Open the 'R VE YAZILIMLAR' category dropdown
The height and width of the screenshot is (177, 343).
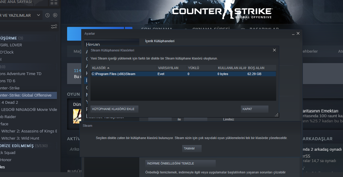(21, 15)
